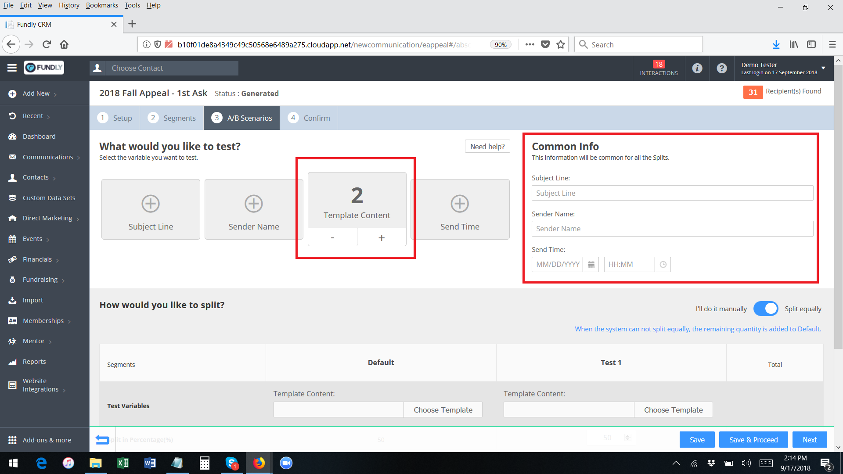Expand Website Integrations submenu
Image resolution: width=843 pixels, height=474 pixels.
(64, 390)
